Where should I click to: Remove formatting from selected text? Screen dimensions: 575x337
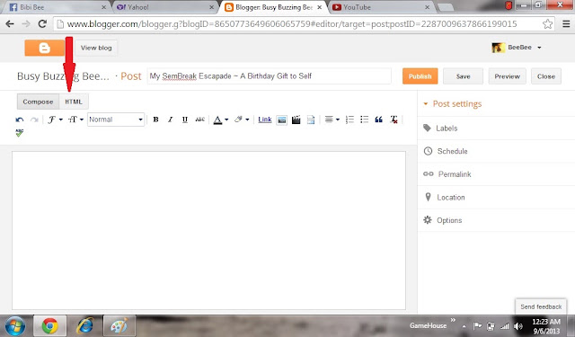[x=394, y=120]
